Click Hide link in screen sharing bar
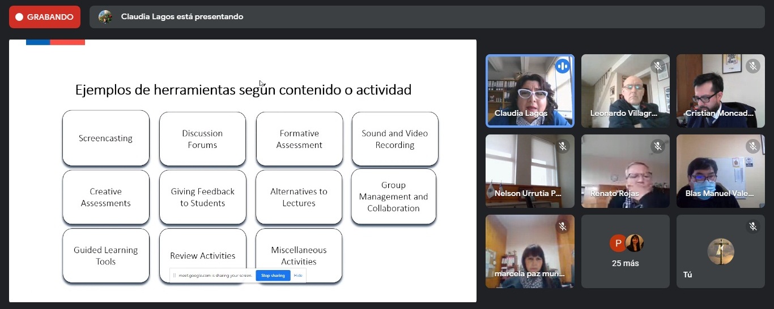The width and height of the screenshot is (774, 309). coord(298,276)
